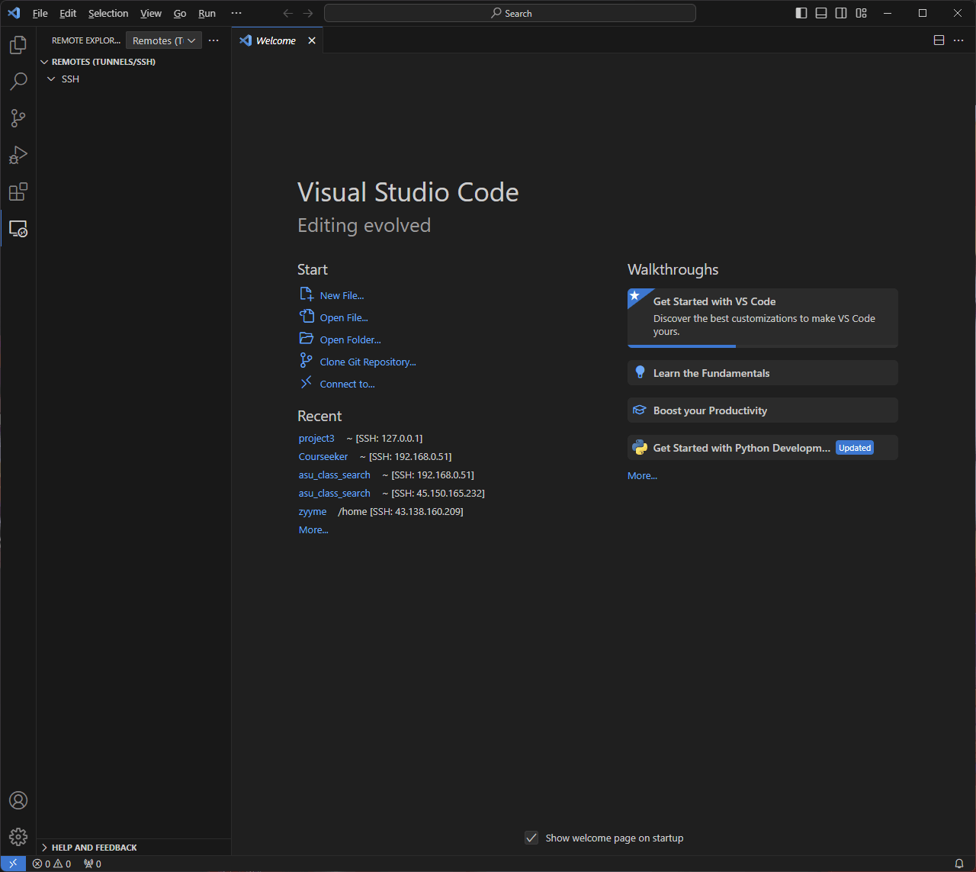Open the Remotes dropdown selector

(x=164, y=40)
